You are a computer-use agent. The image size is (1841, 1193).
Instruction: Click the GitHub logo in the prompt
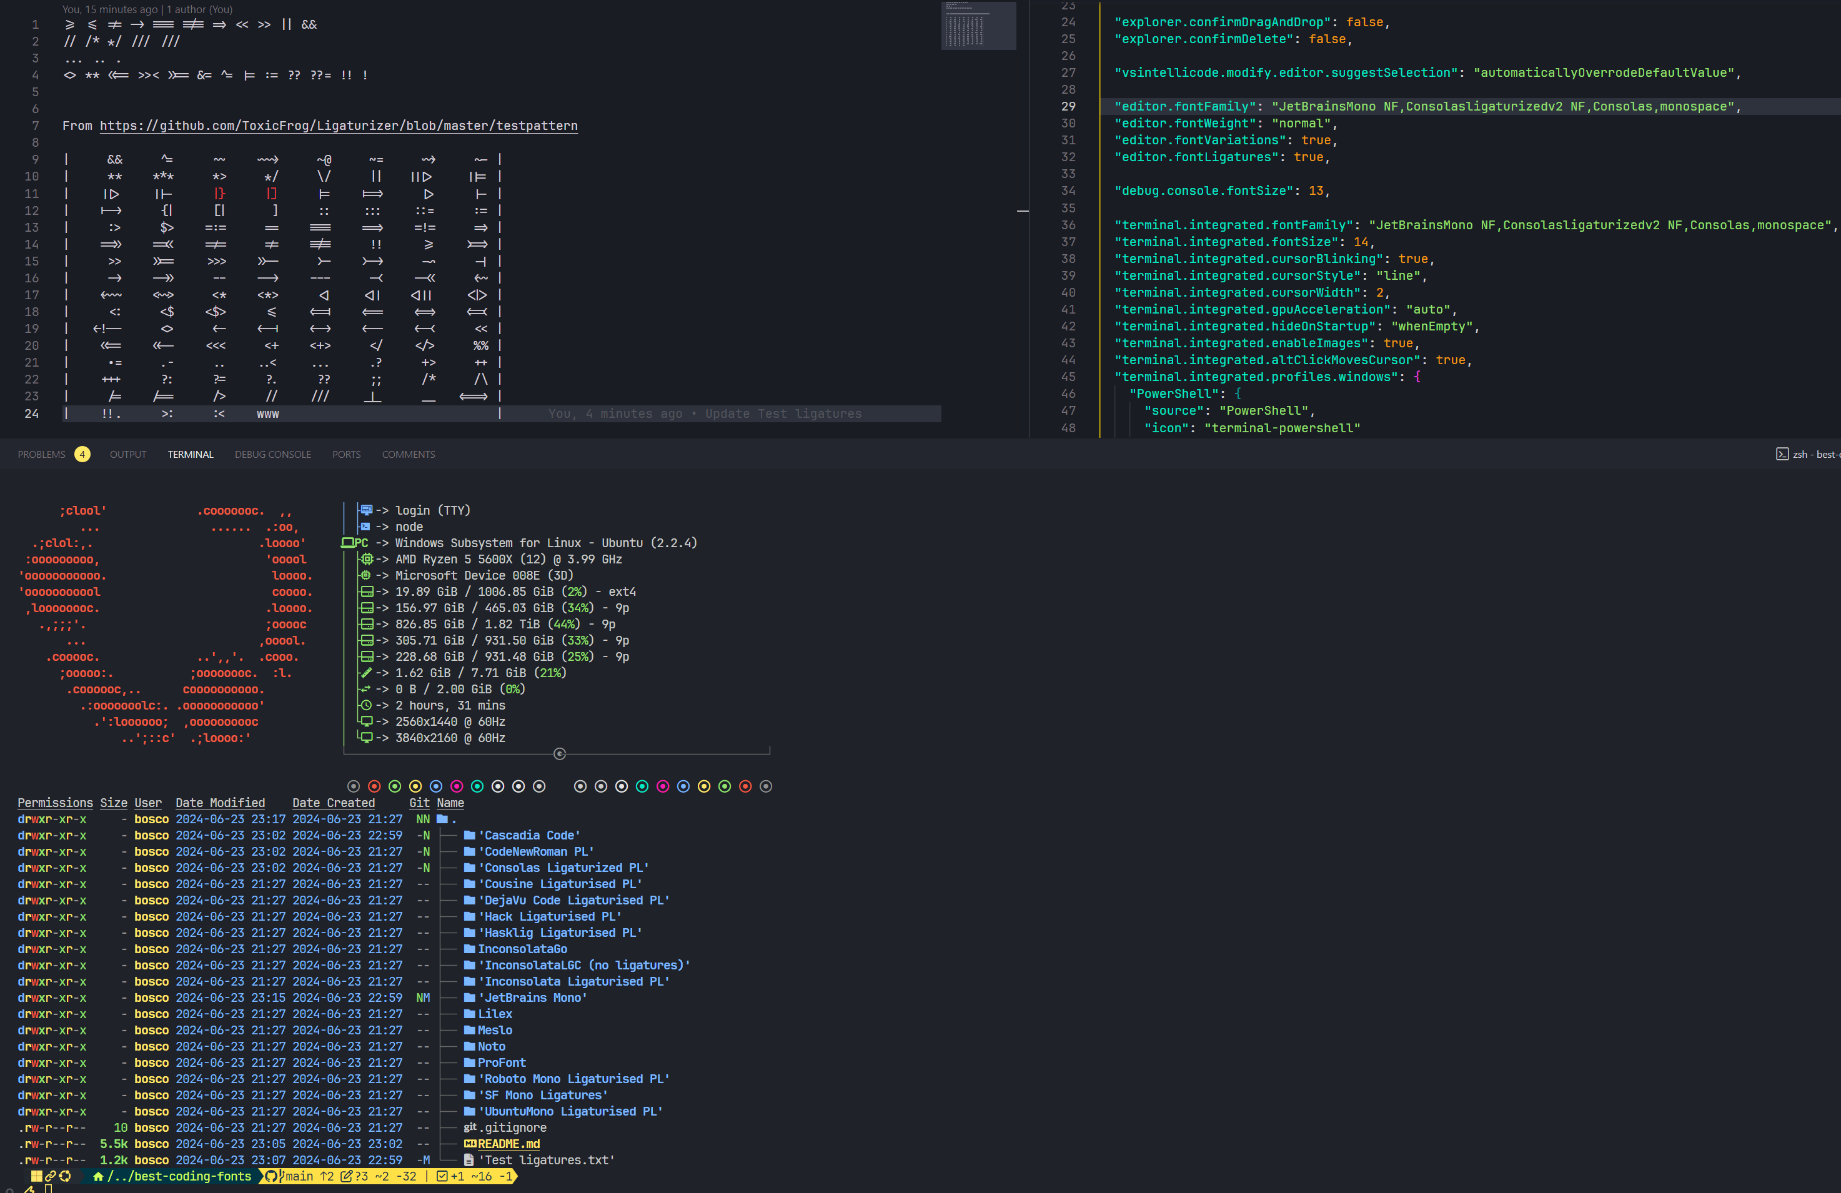point(272,1176)
